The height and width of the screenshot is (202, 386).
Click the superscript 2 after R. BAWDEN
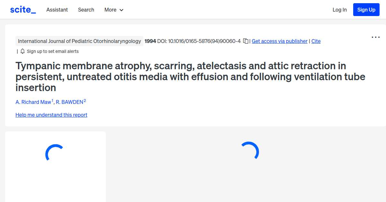tap(85, 100)
